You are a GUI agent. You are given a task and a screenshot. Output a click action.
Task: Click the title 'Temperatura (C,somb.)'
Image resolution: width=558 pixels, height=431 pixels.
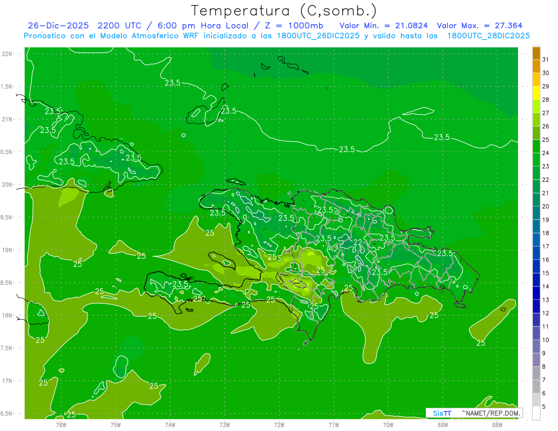284,11
